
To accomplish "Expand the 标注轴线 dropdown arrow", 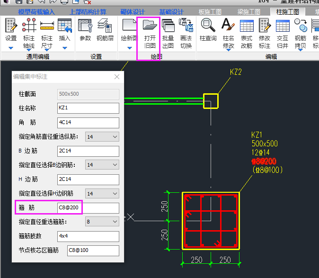I will 29,50.
